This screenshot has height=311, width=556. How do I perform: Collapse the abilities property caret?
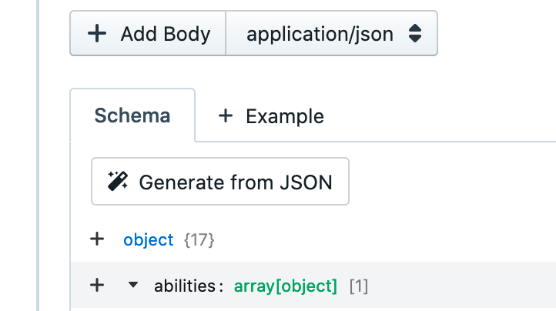click(x=133, y=285)
